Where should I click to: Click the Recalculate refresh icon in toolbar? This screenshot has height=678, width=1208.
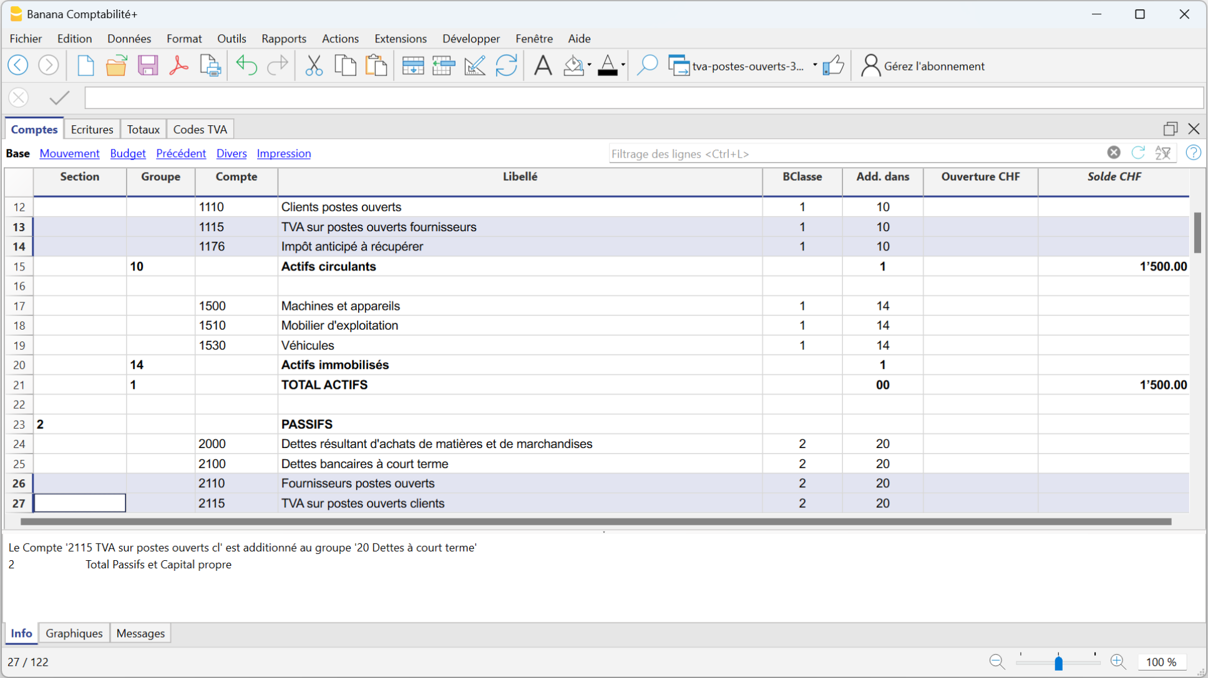pyautogui.click(x=506, y=65)
